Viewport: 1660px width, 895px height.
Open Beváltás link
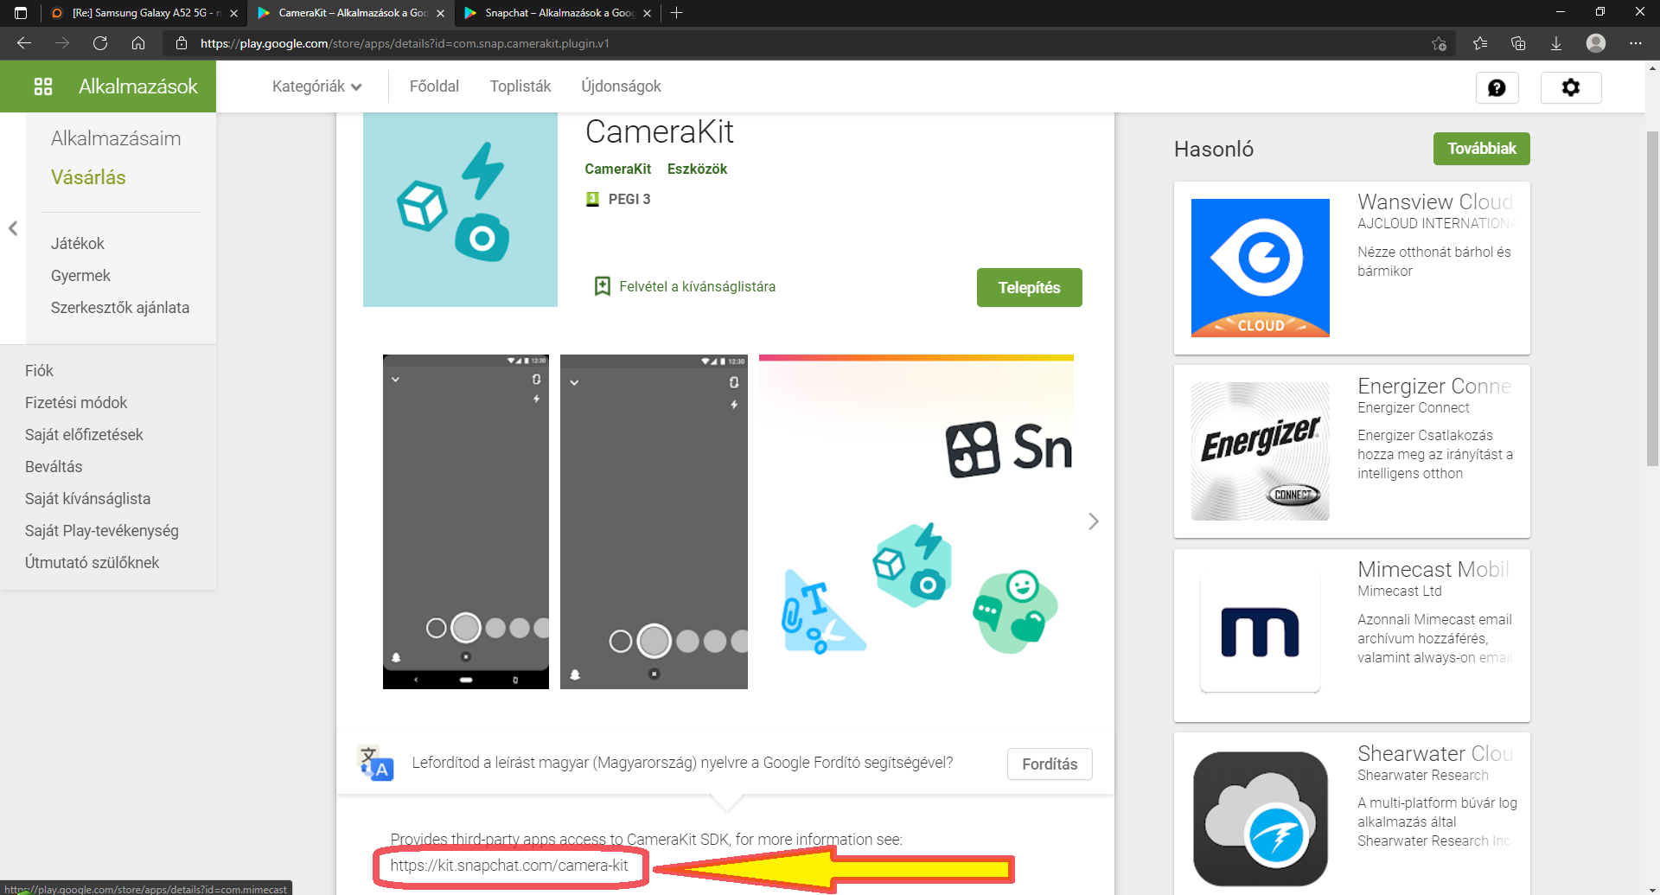click(54, 466)
